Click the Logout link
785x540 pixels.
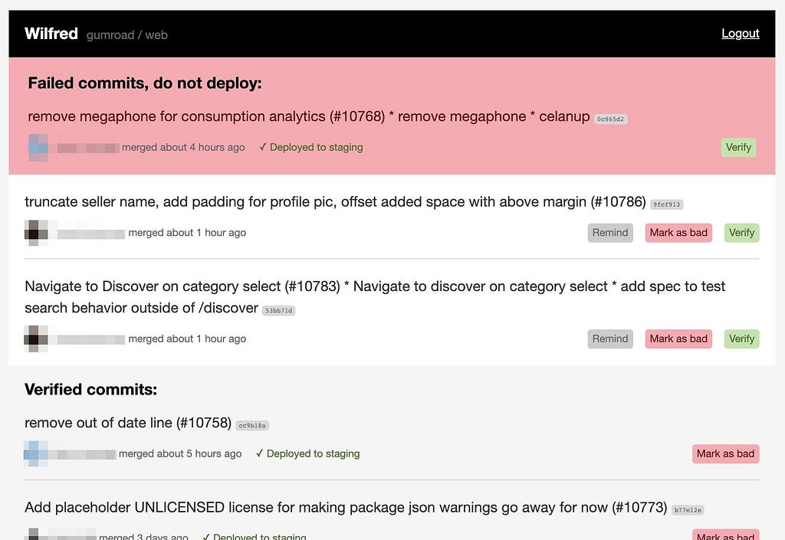click(x=740, y=34)
